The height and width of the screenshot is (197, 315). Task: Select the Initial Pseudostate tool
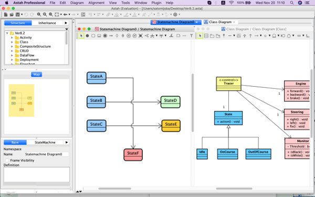[87, 36]
